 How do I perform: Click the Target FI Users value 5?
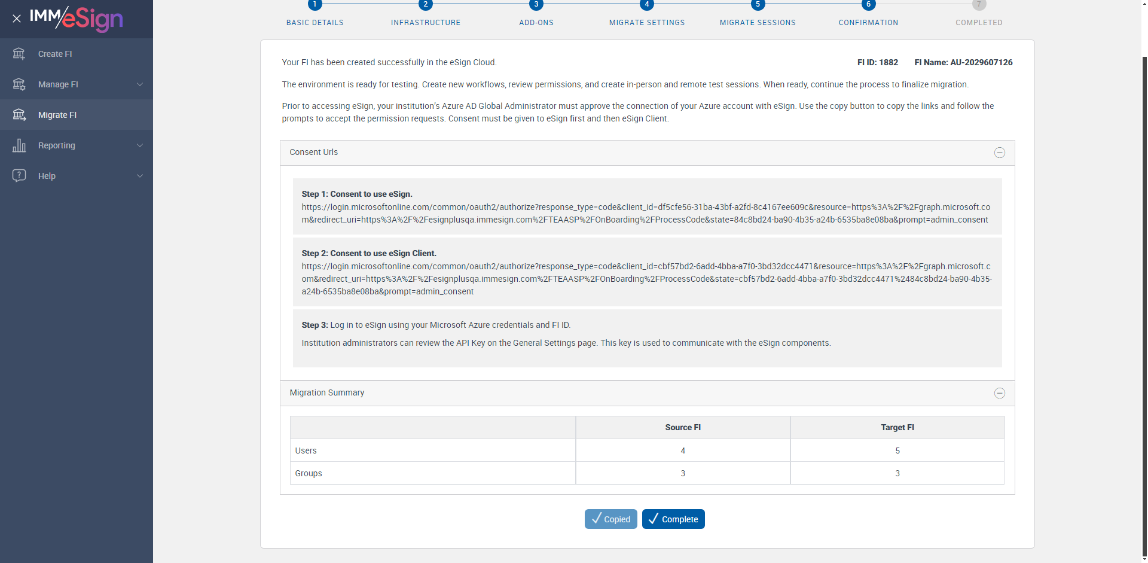point(897,451)
